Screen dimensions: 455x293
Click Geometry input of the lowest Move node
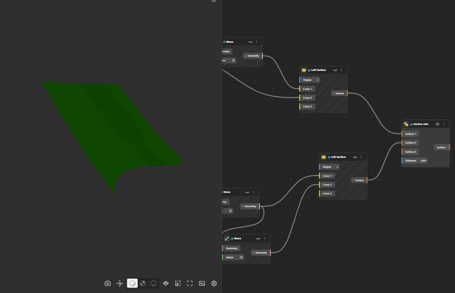[x=231, y=248]
